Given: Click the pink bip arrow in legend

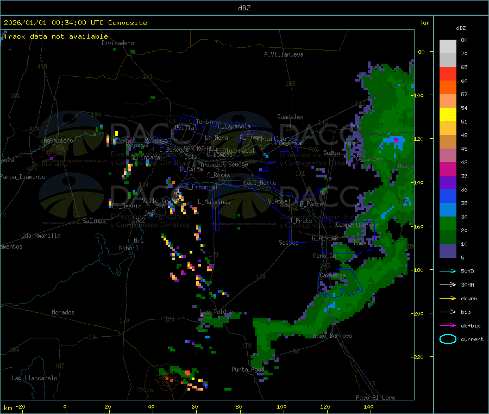Looking at the screenshot, I should [448, 312].
